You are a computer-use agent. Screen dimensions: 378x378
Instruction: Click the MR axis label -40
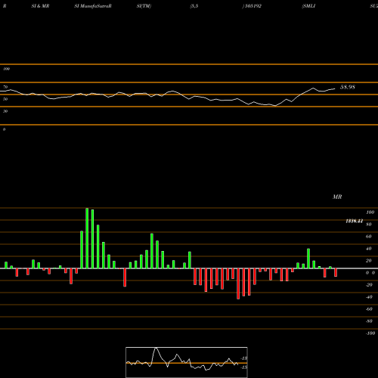369,297
